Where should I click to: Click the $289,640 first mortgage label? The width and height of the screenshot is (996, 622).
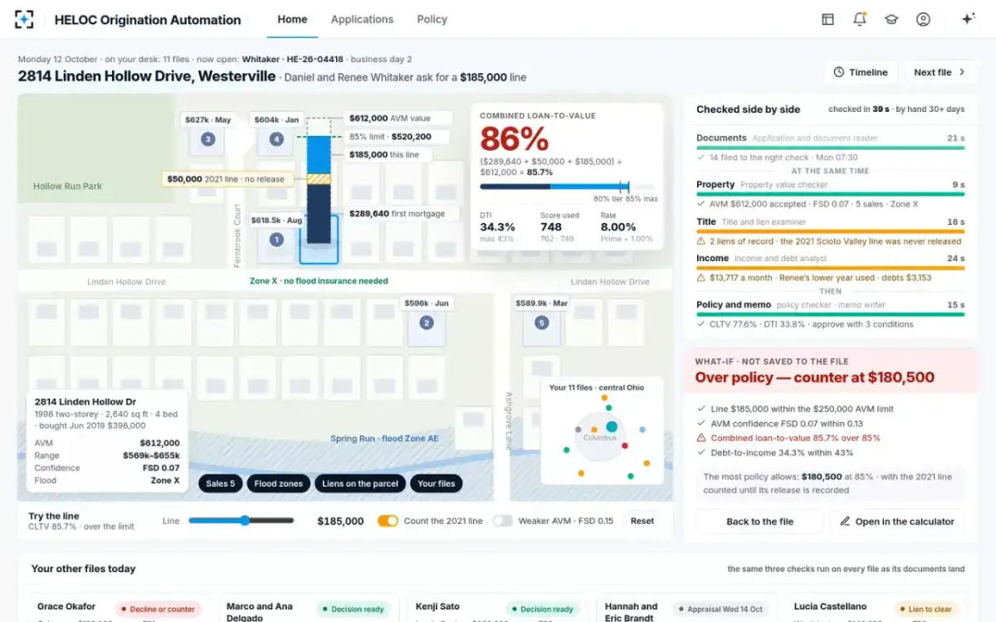[401, 213]
